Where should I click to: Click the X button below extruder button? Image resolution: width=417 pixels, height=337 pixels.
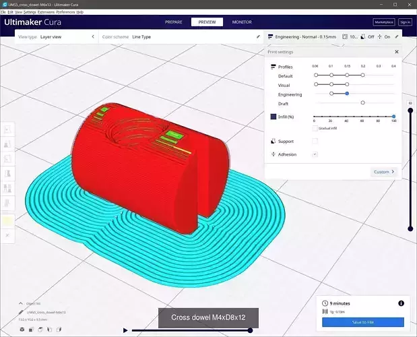7,235
